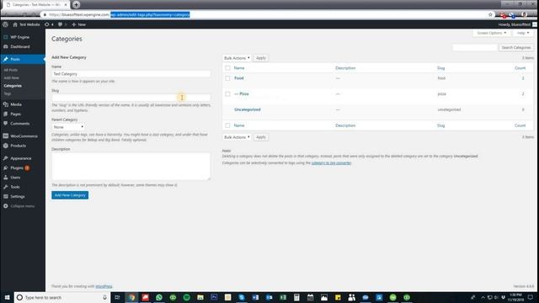The width and height of the screenshot is (539, 303).
Task: Open the Test Website home link
Action: 26,24
